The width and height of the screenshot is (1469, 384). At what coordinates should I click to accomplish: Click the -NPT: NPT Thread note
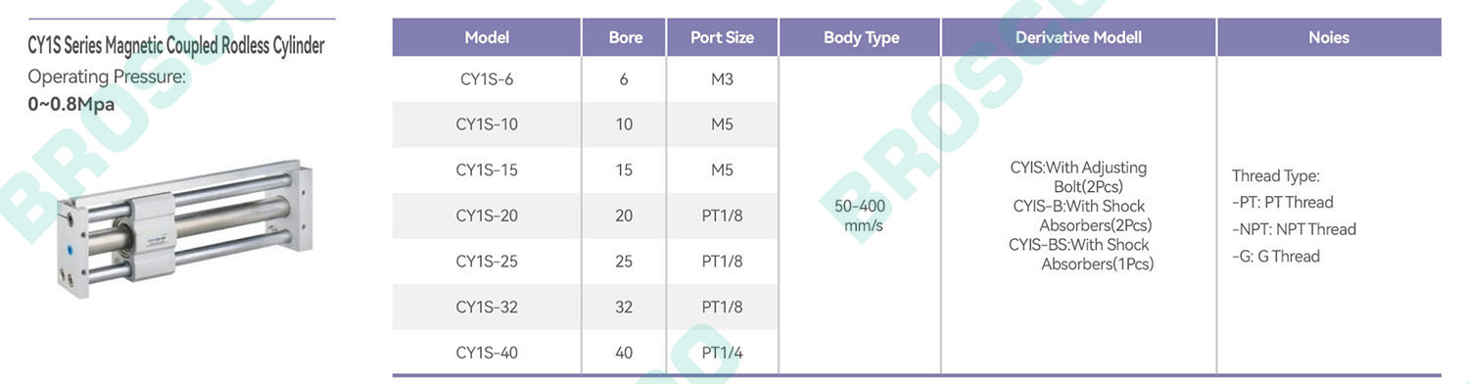coord(1294,229)
